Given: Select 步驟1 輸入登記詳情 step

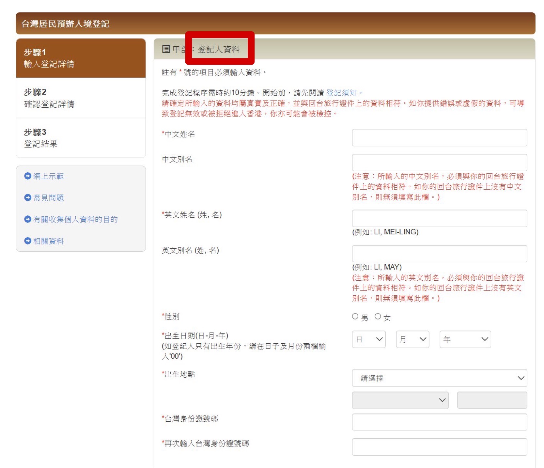Looking at the screenshot, I should click(81, 58).
